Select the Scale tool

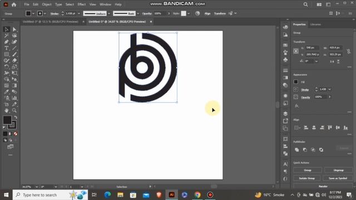pyautogui.click(x=14, y=67)
